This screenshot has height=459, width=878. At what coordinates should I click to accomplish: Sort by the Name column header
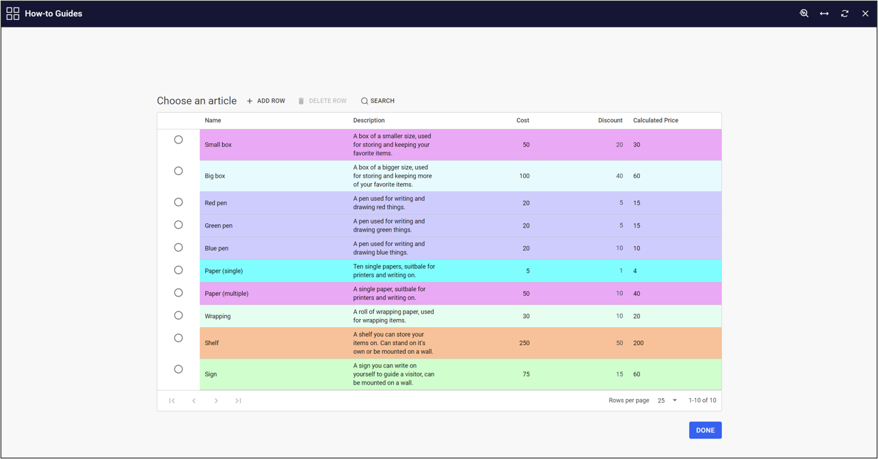pos(213,120)
